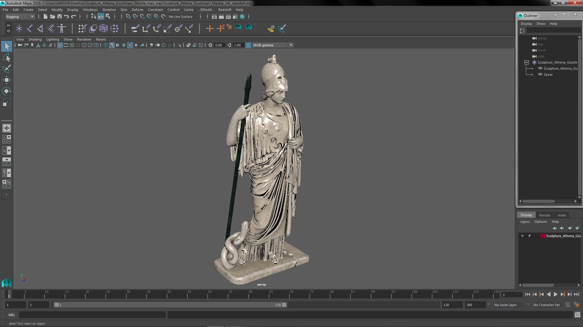Screen dimensions: 583x327
Task: Toggle playback P box of Sculpture_Athena layer
Action: (x=530, y=236)
